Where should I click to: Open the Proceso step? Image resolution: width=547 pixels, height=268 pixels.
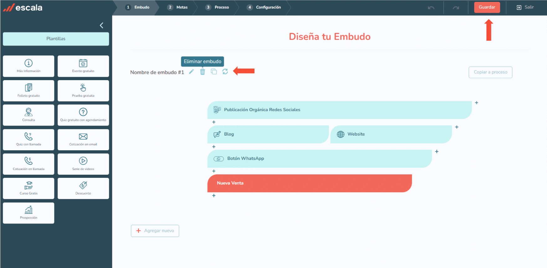pos(217,7)
